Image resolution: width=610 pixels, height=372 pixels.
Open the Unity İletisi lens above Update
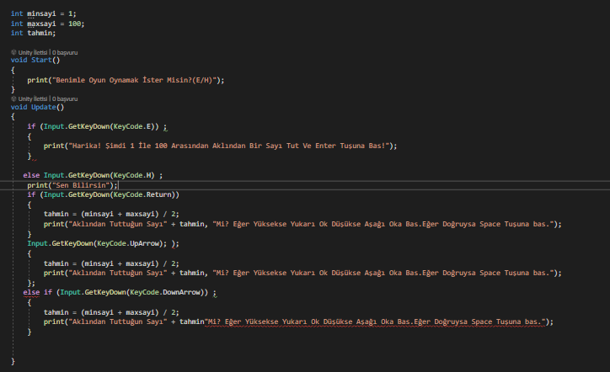[35, 98]
